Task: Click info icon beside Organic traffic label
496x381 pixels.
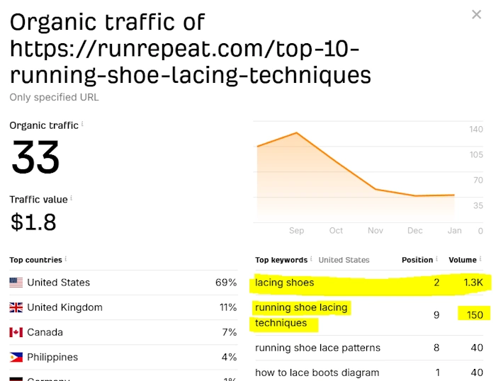Action: click(82, 124)
